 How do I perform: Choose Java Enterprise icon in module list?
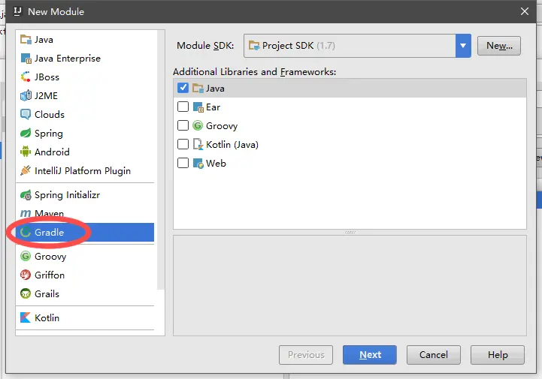point(26,59)
